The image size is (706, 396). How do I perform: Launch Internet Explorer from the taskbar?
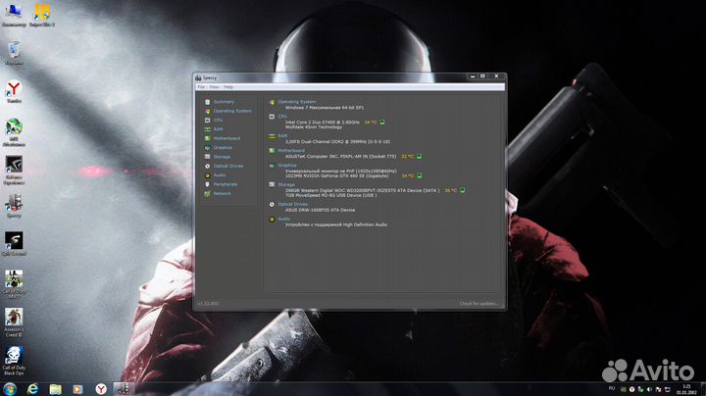pos(32,389)
